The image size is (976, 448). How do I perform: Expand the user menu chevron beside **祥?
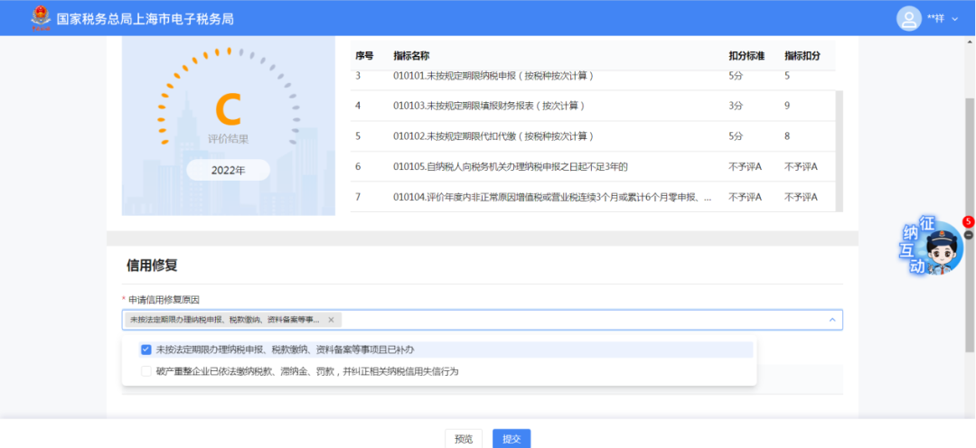coord(955,19)
